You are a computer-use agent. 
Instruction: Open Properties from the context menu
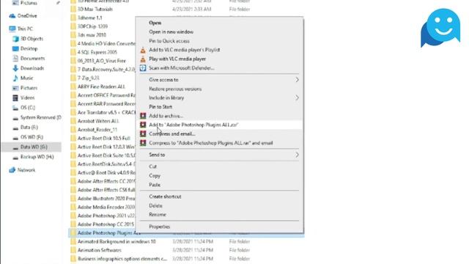click(160, 227)
